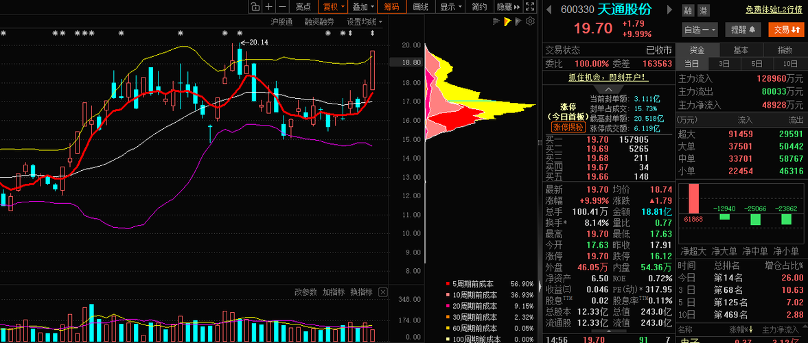Click the stock name 天通股份
Image resolution: width=808 pixels, height=343 pixels.
click(x=625, y=10)
